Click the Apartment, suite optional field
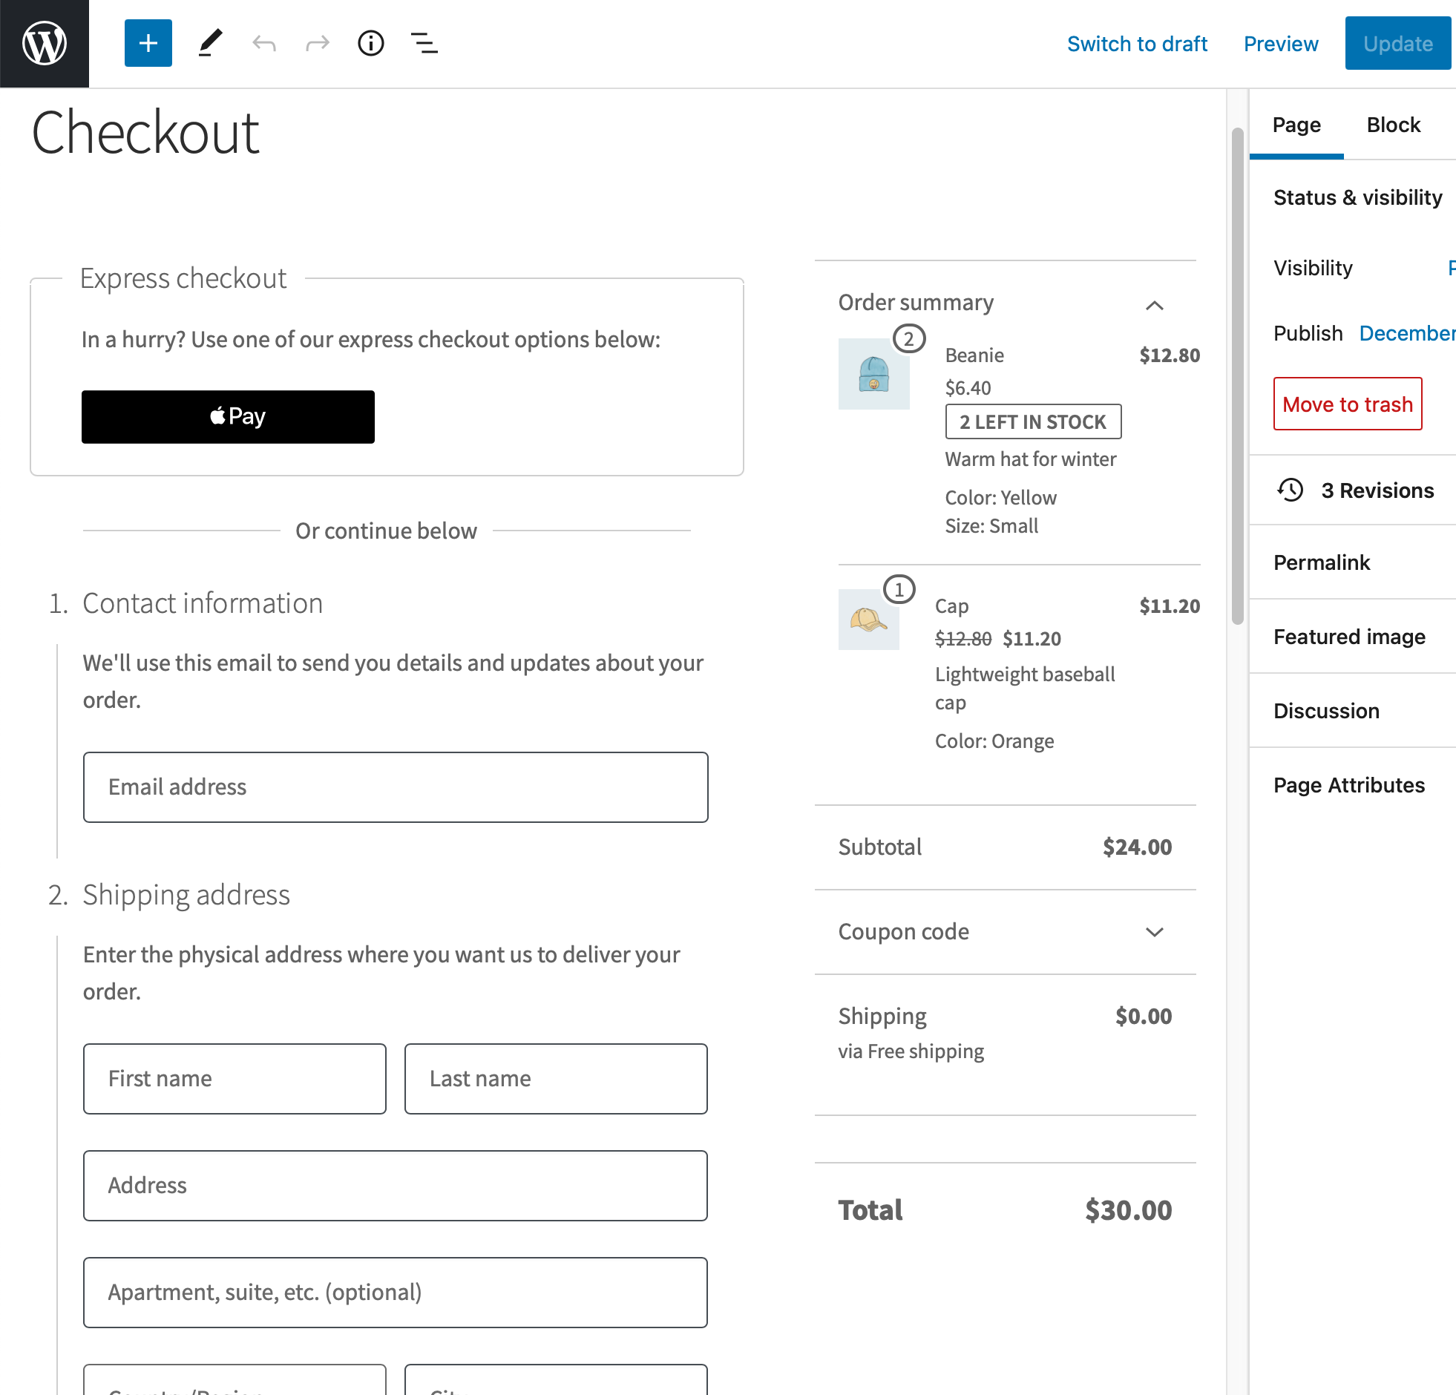The image size is (1456, 1395). click(396, 1293)
